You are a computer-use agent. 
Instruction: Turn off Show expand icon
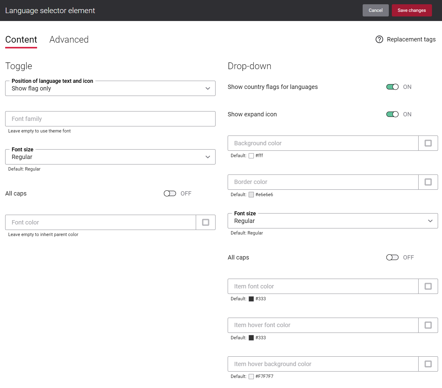[392, 114]
